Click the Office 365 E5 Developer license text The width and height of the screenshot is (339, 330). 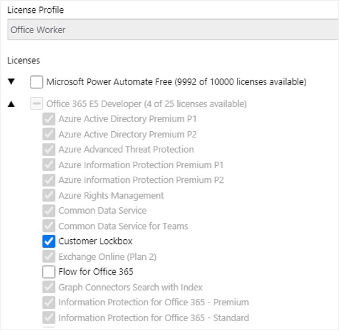pos(147,104)
